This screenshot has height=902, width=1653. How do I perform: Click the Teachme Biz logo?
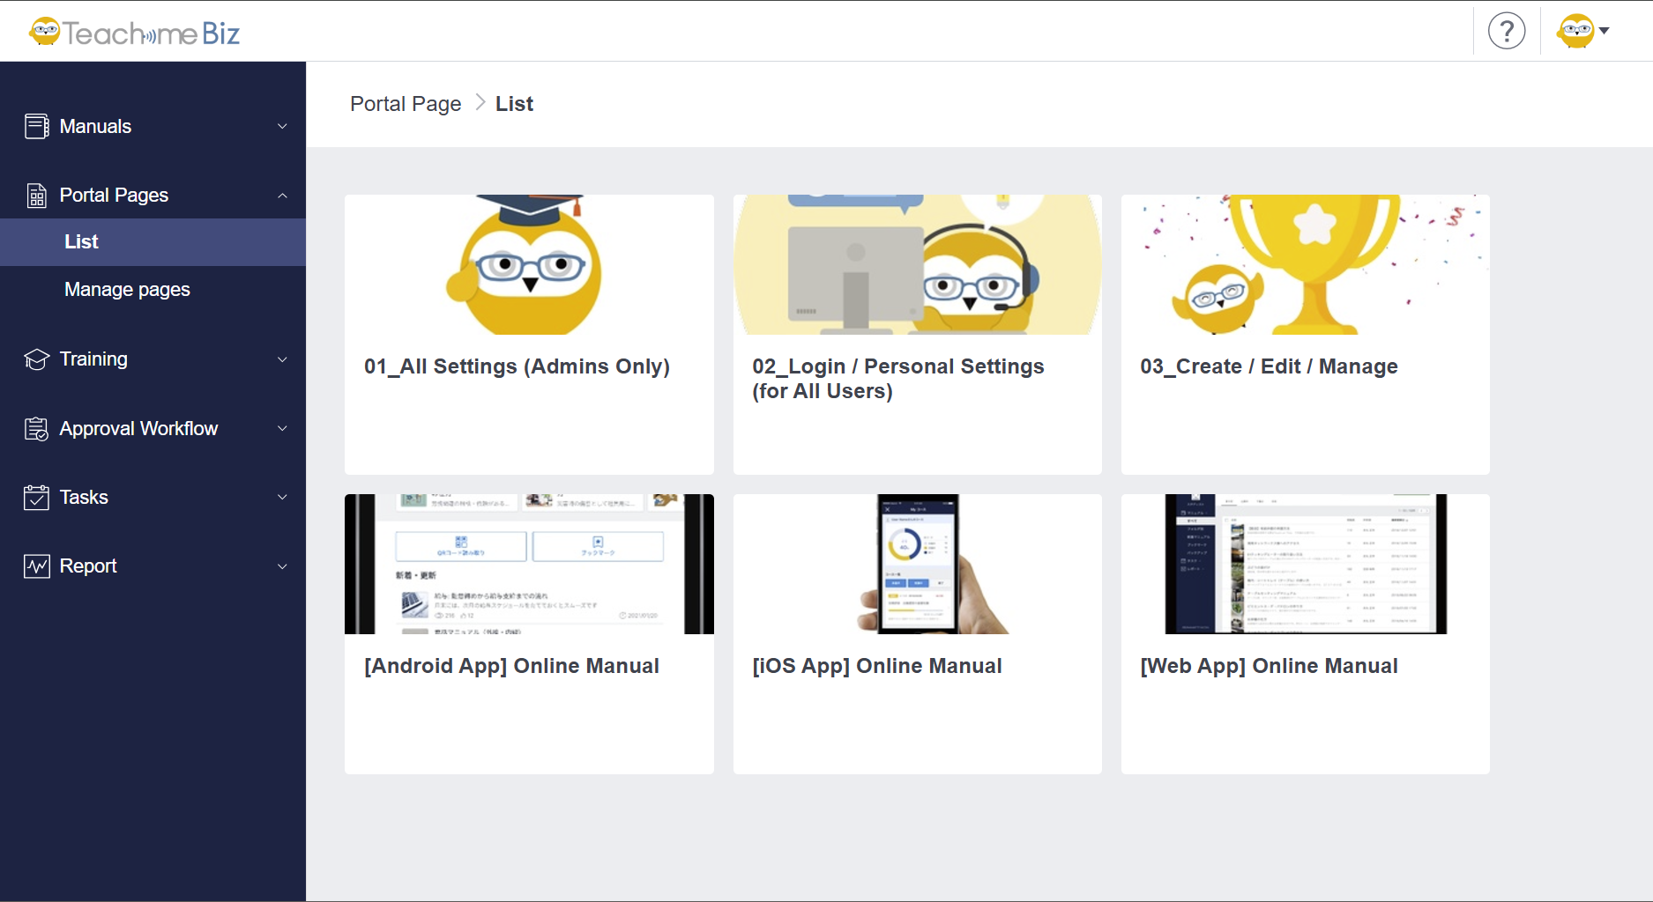134,33
